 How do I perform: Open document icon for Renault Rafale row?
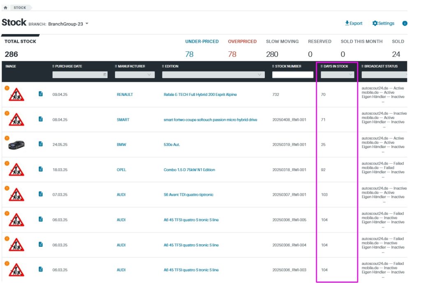41,94
